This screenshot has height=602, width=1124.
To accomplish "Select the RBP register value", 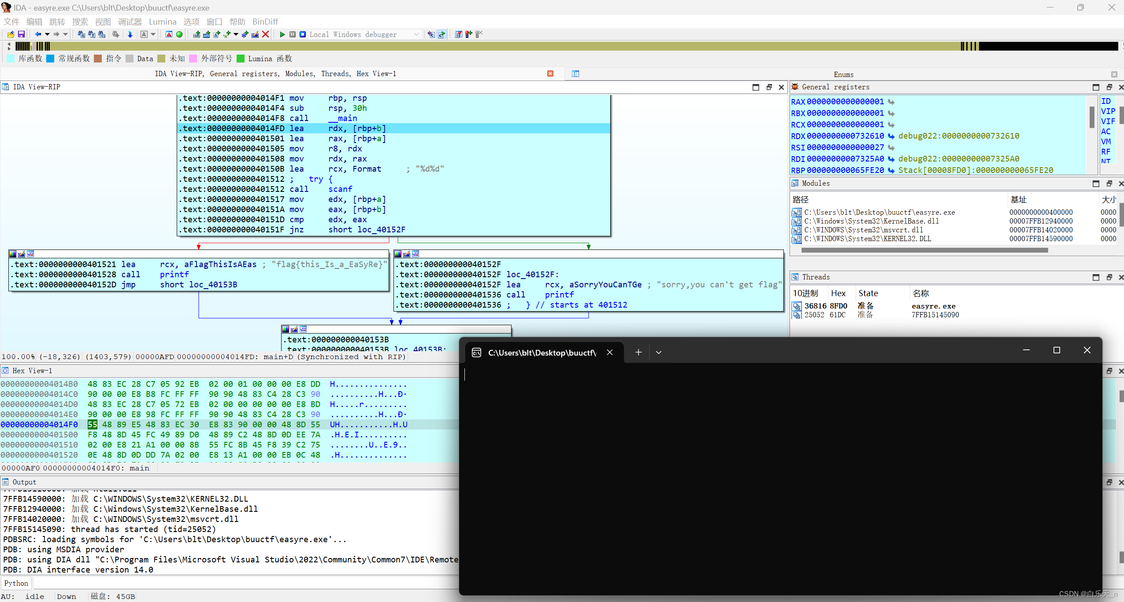I will [x=846, y=170].
